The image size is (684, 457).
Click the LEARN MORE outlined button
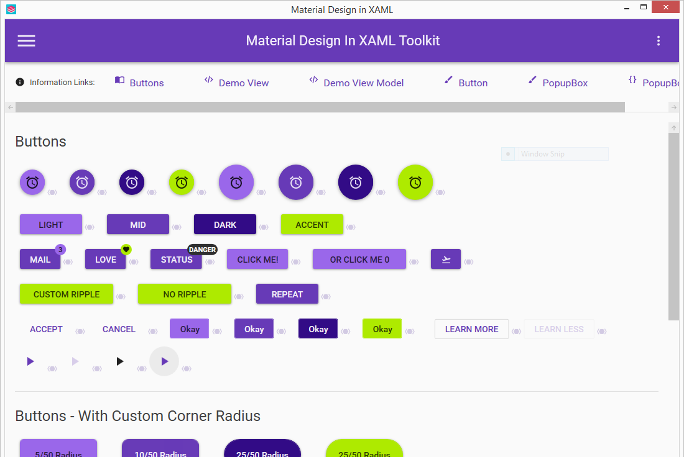(x=471, y=328)
